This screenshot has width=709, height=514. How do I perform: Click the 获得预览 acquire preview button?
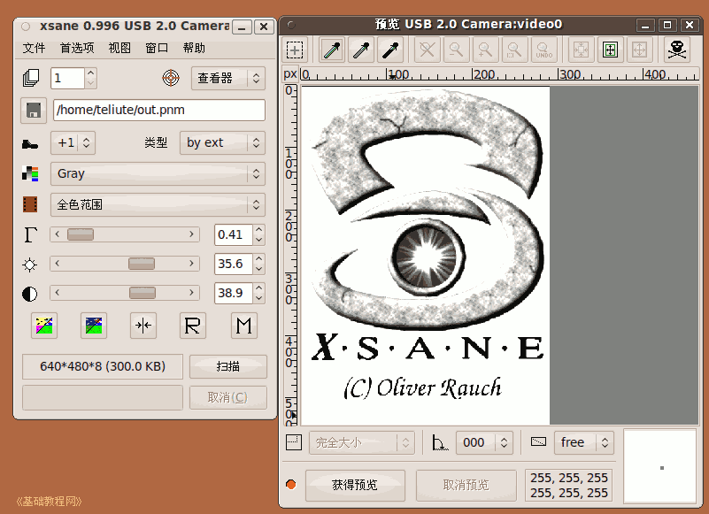[355, 485]
